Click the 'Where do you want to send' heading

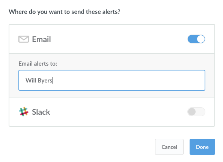click(65, 12)
